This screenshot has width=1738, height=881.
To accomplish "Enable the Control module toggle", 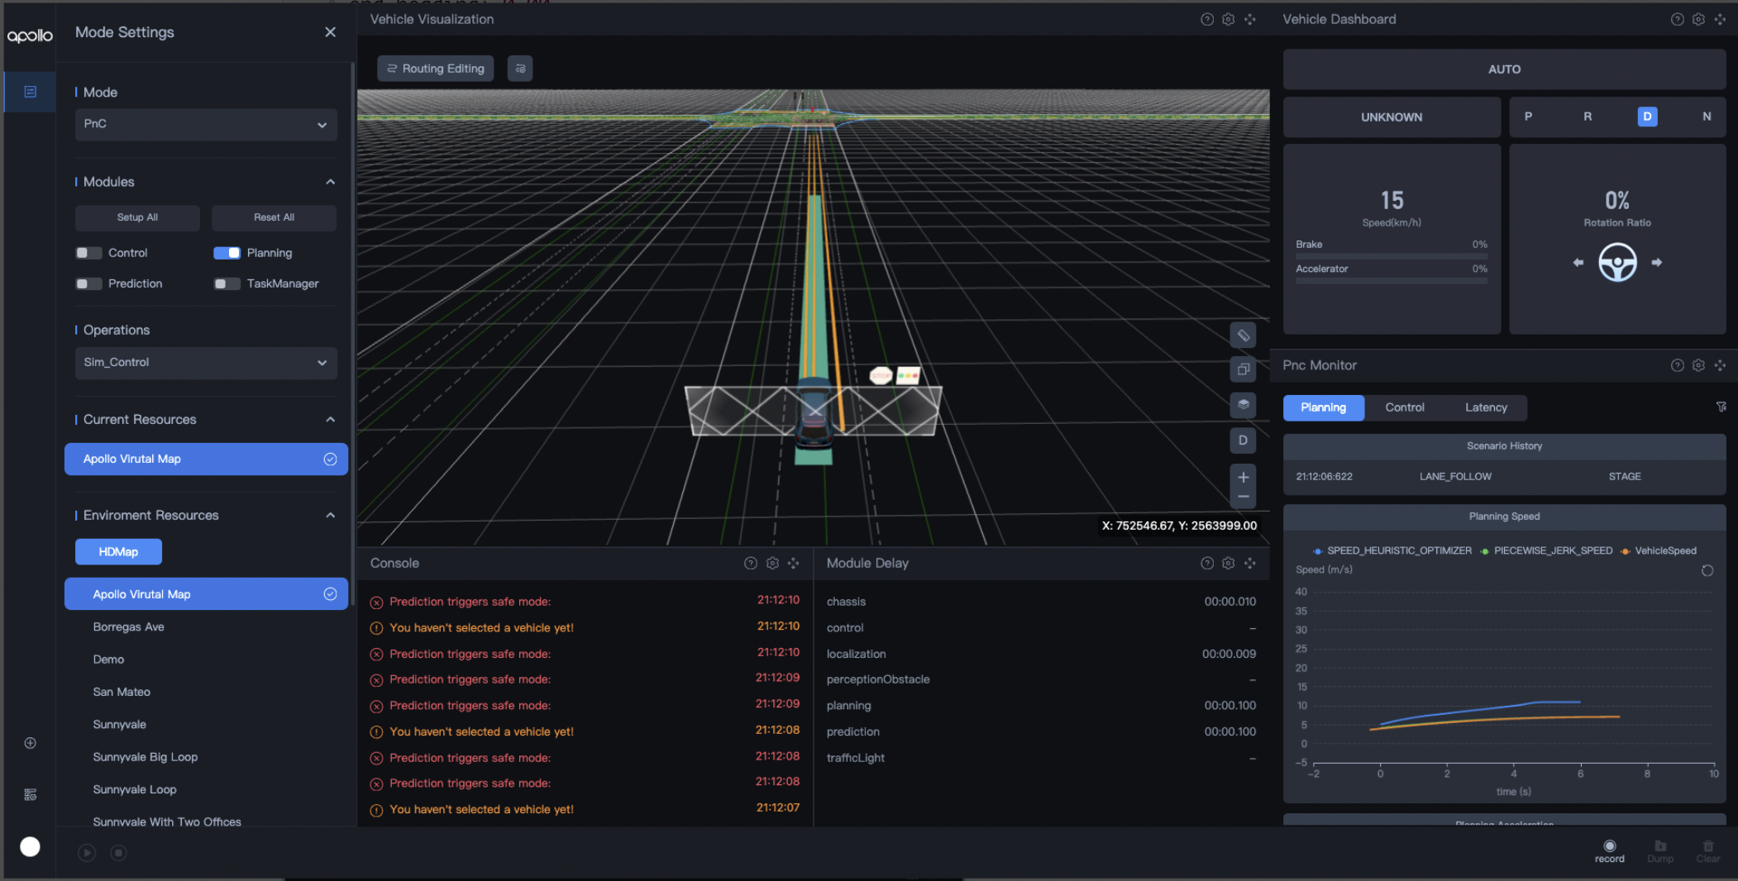I will (88, 252).
